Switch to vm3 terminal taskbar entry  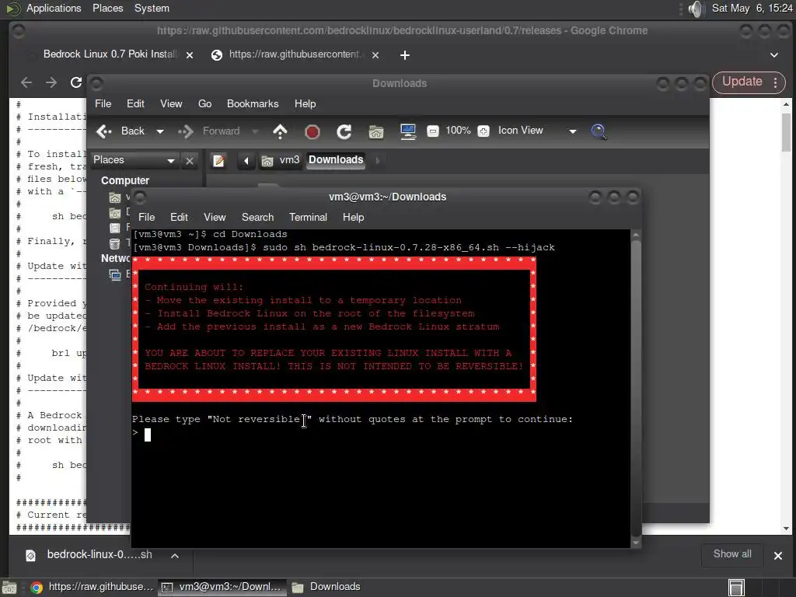click(222, 588)
